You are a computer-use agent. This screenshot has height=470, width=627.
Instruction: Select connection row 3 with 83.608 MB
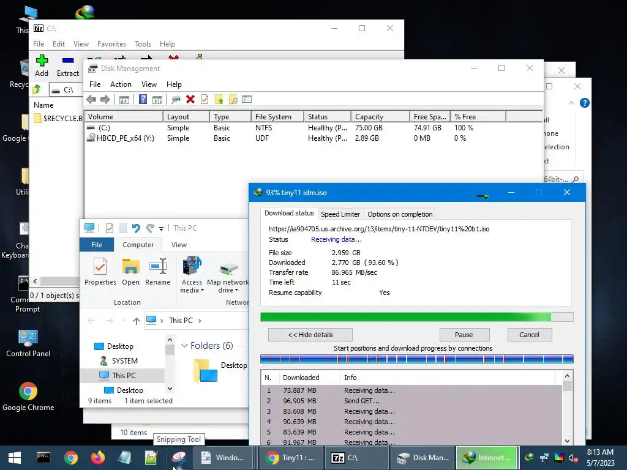click(x=411, y=411)
